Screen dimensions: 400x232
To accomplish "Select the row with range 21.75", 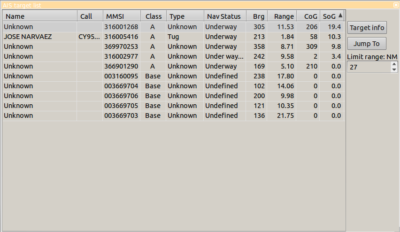I will click(x=141, y=116).
